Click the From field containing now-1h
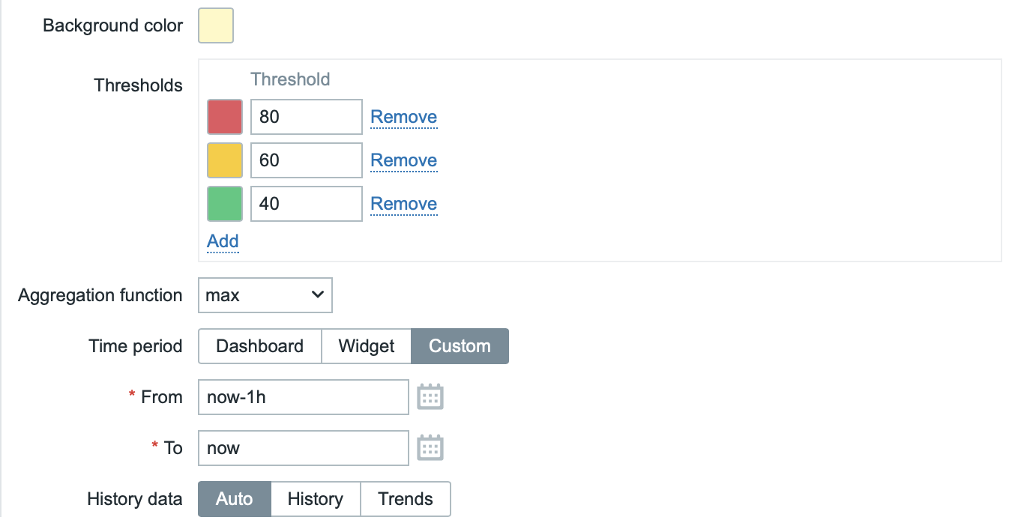The image size is (1009, 526). click(303, 397)
